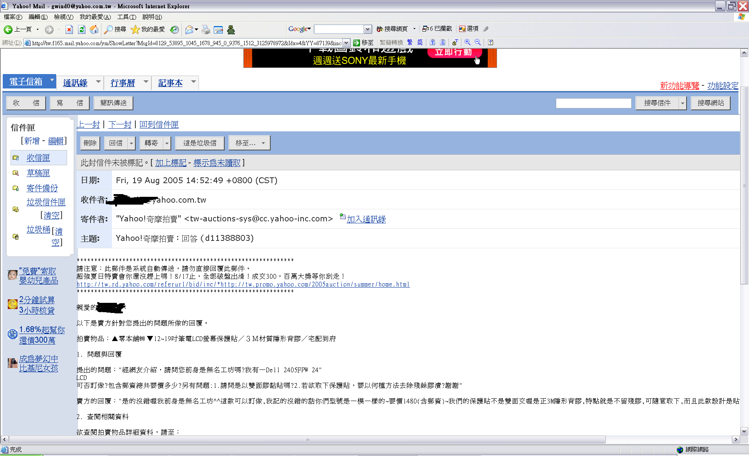Open the address bar URL dropdown
The image size is (749, 456).
pyautogui.click(x=346, y=43)
